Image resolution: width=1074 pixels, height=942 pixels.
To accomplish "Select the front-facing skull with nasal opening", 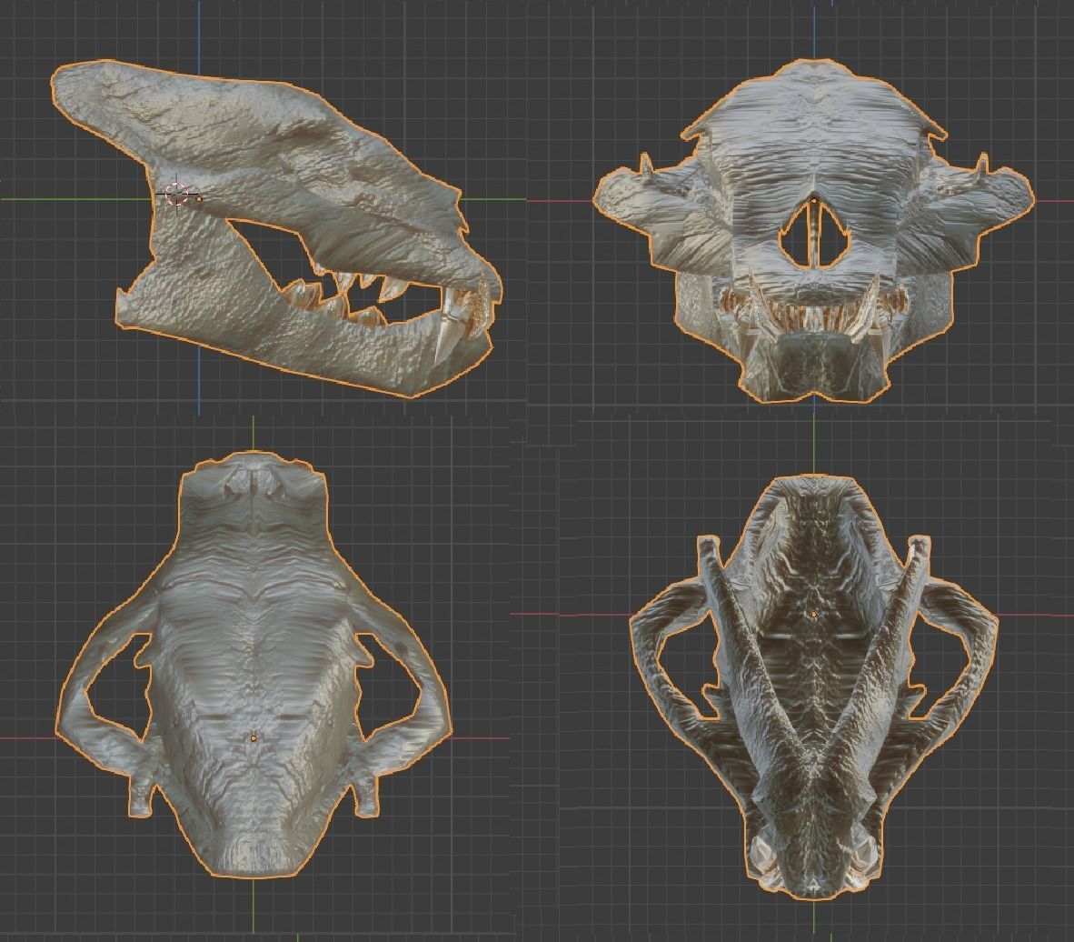I will click(812, 231).
